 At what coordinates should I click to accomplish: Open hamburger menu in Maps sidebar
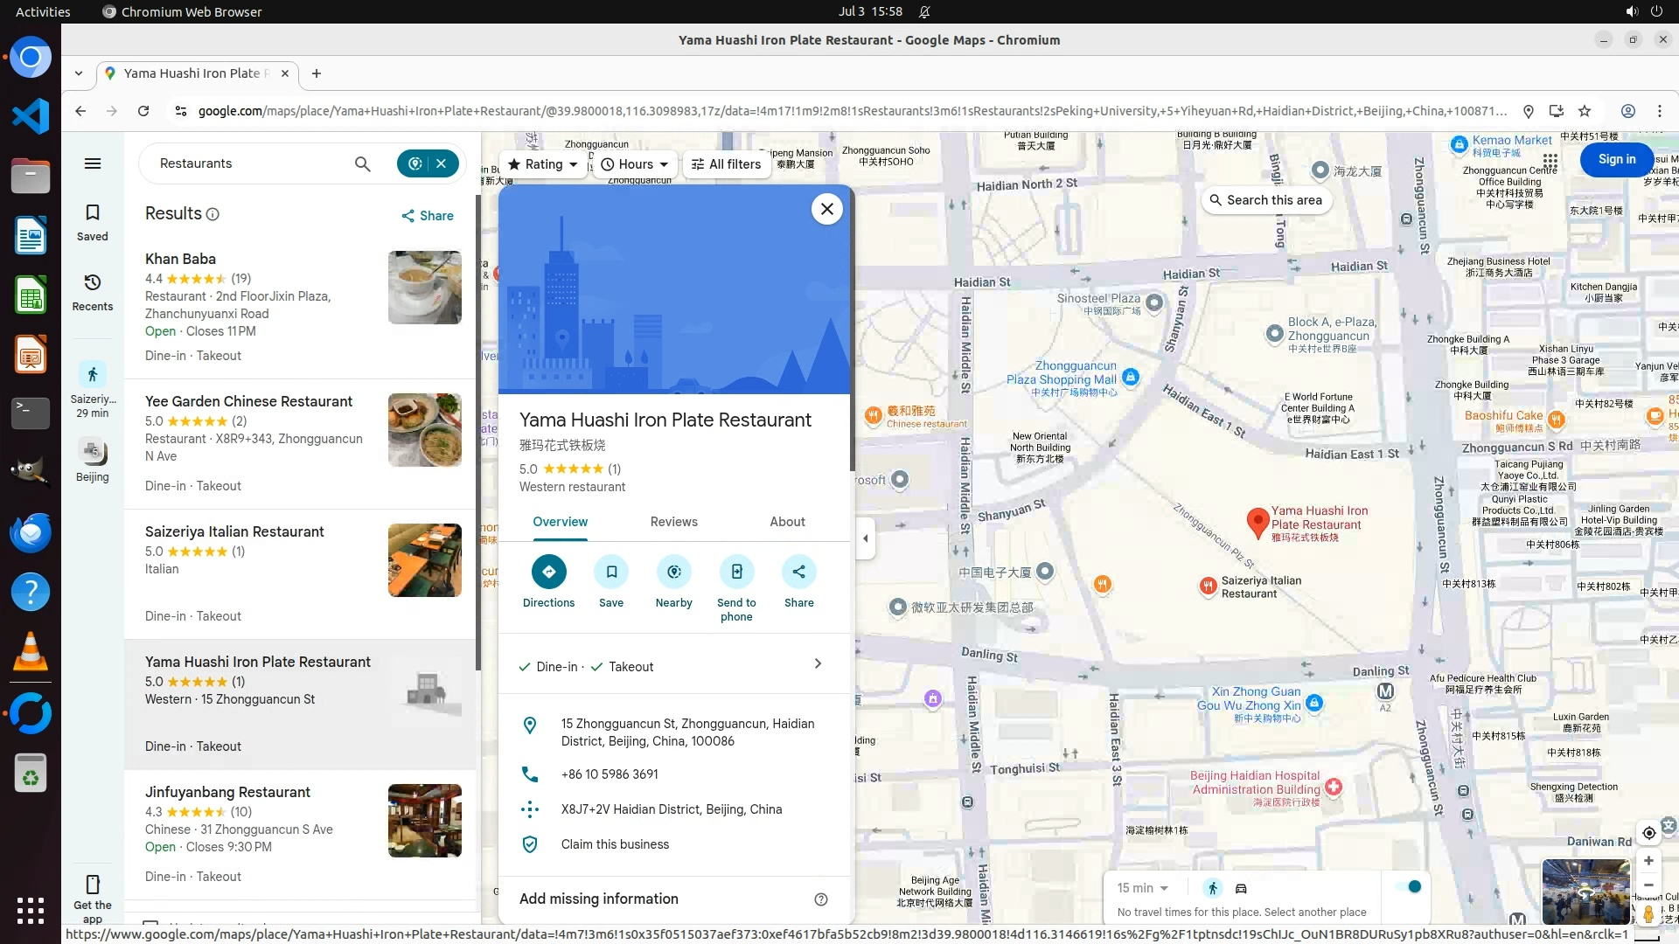93,163
